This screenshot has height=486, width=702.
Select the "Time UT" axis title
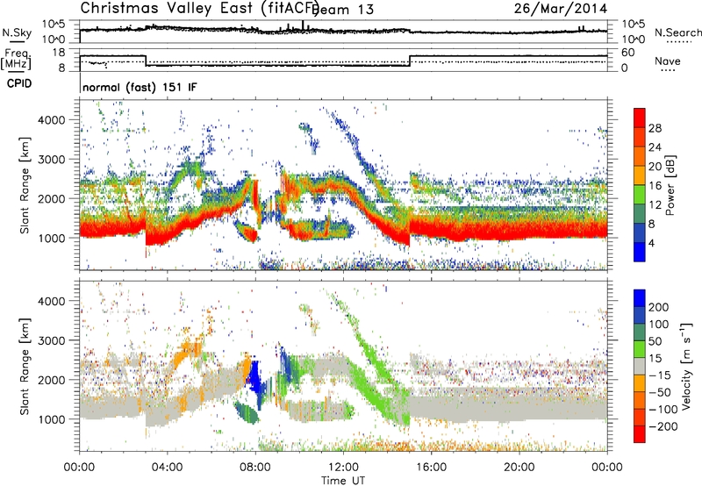pos(343,481)
